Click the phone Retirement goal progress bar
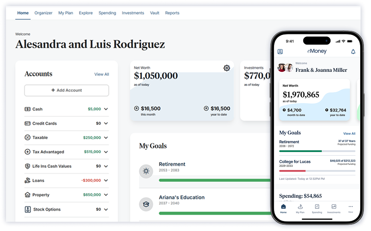 (x=317, y=151)
